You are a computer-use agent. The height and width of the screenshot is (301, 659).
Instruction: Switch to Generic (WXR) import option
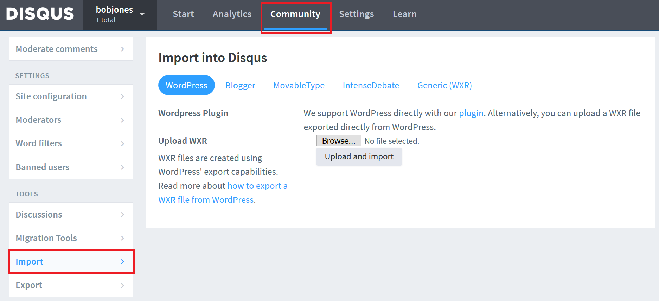click(x=444, y=85)
